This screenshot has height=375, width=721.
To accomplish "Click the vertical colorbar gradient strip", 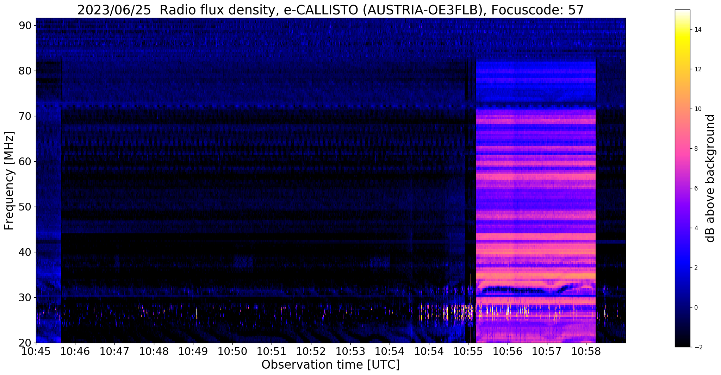I will coord(682,179).
